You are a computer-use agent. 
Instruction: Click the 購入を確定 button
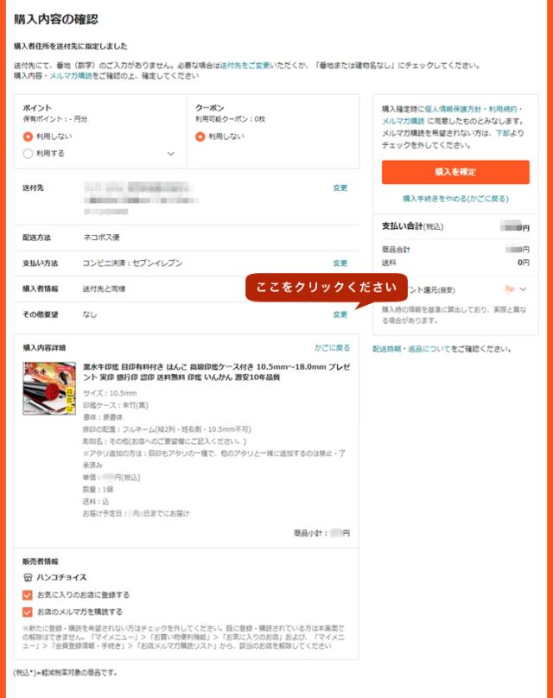[x=455, y=172]
